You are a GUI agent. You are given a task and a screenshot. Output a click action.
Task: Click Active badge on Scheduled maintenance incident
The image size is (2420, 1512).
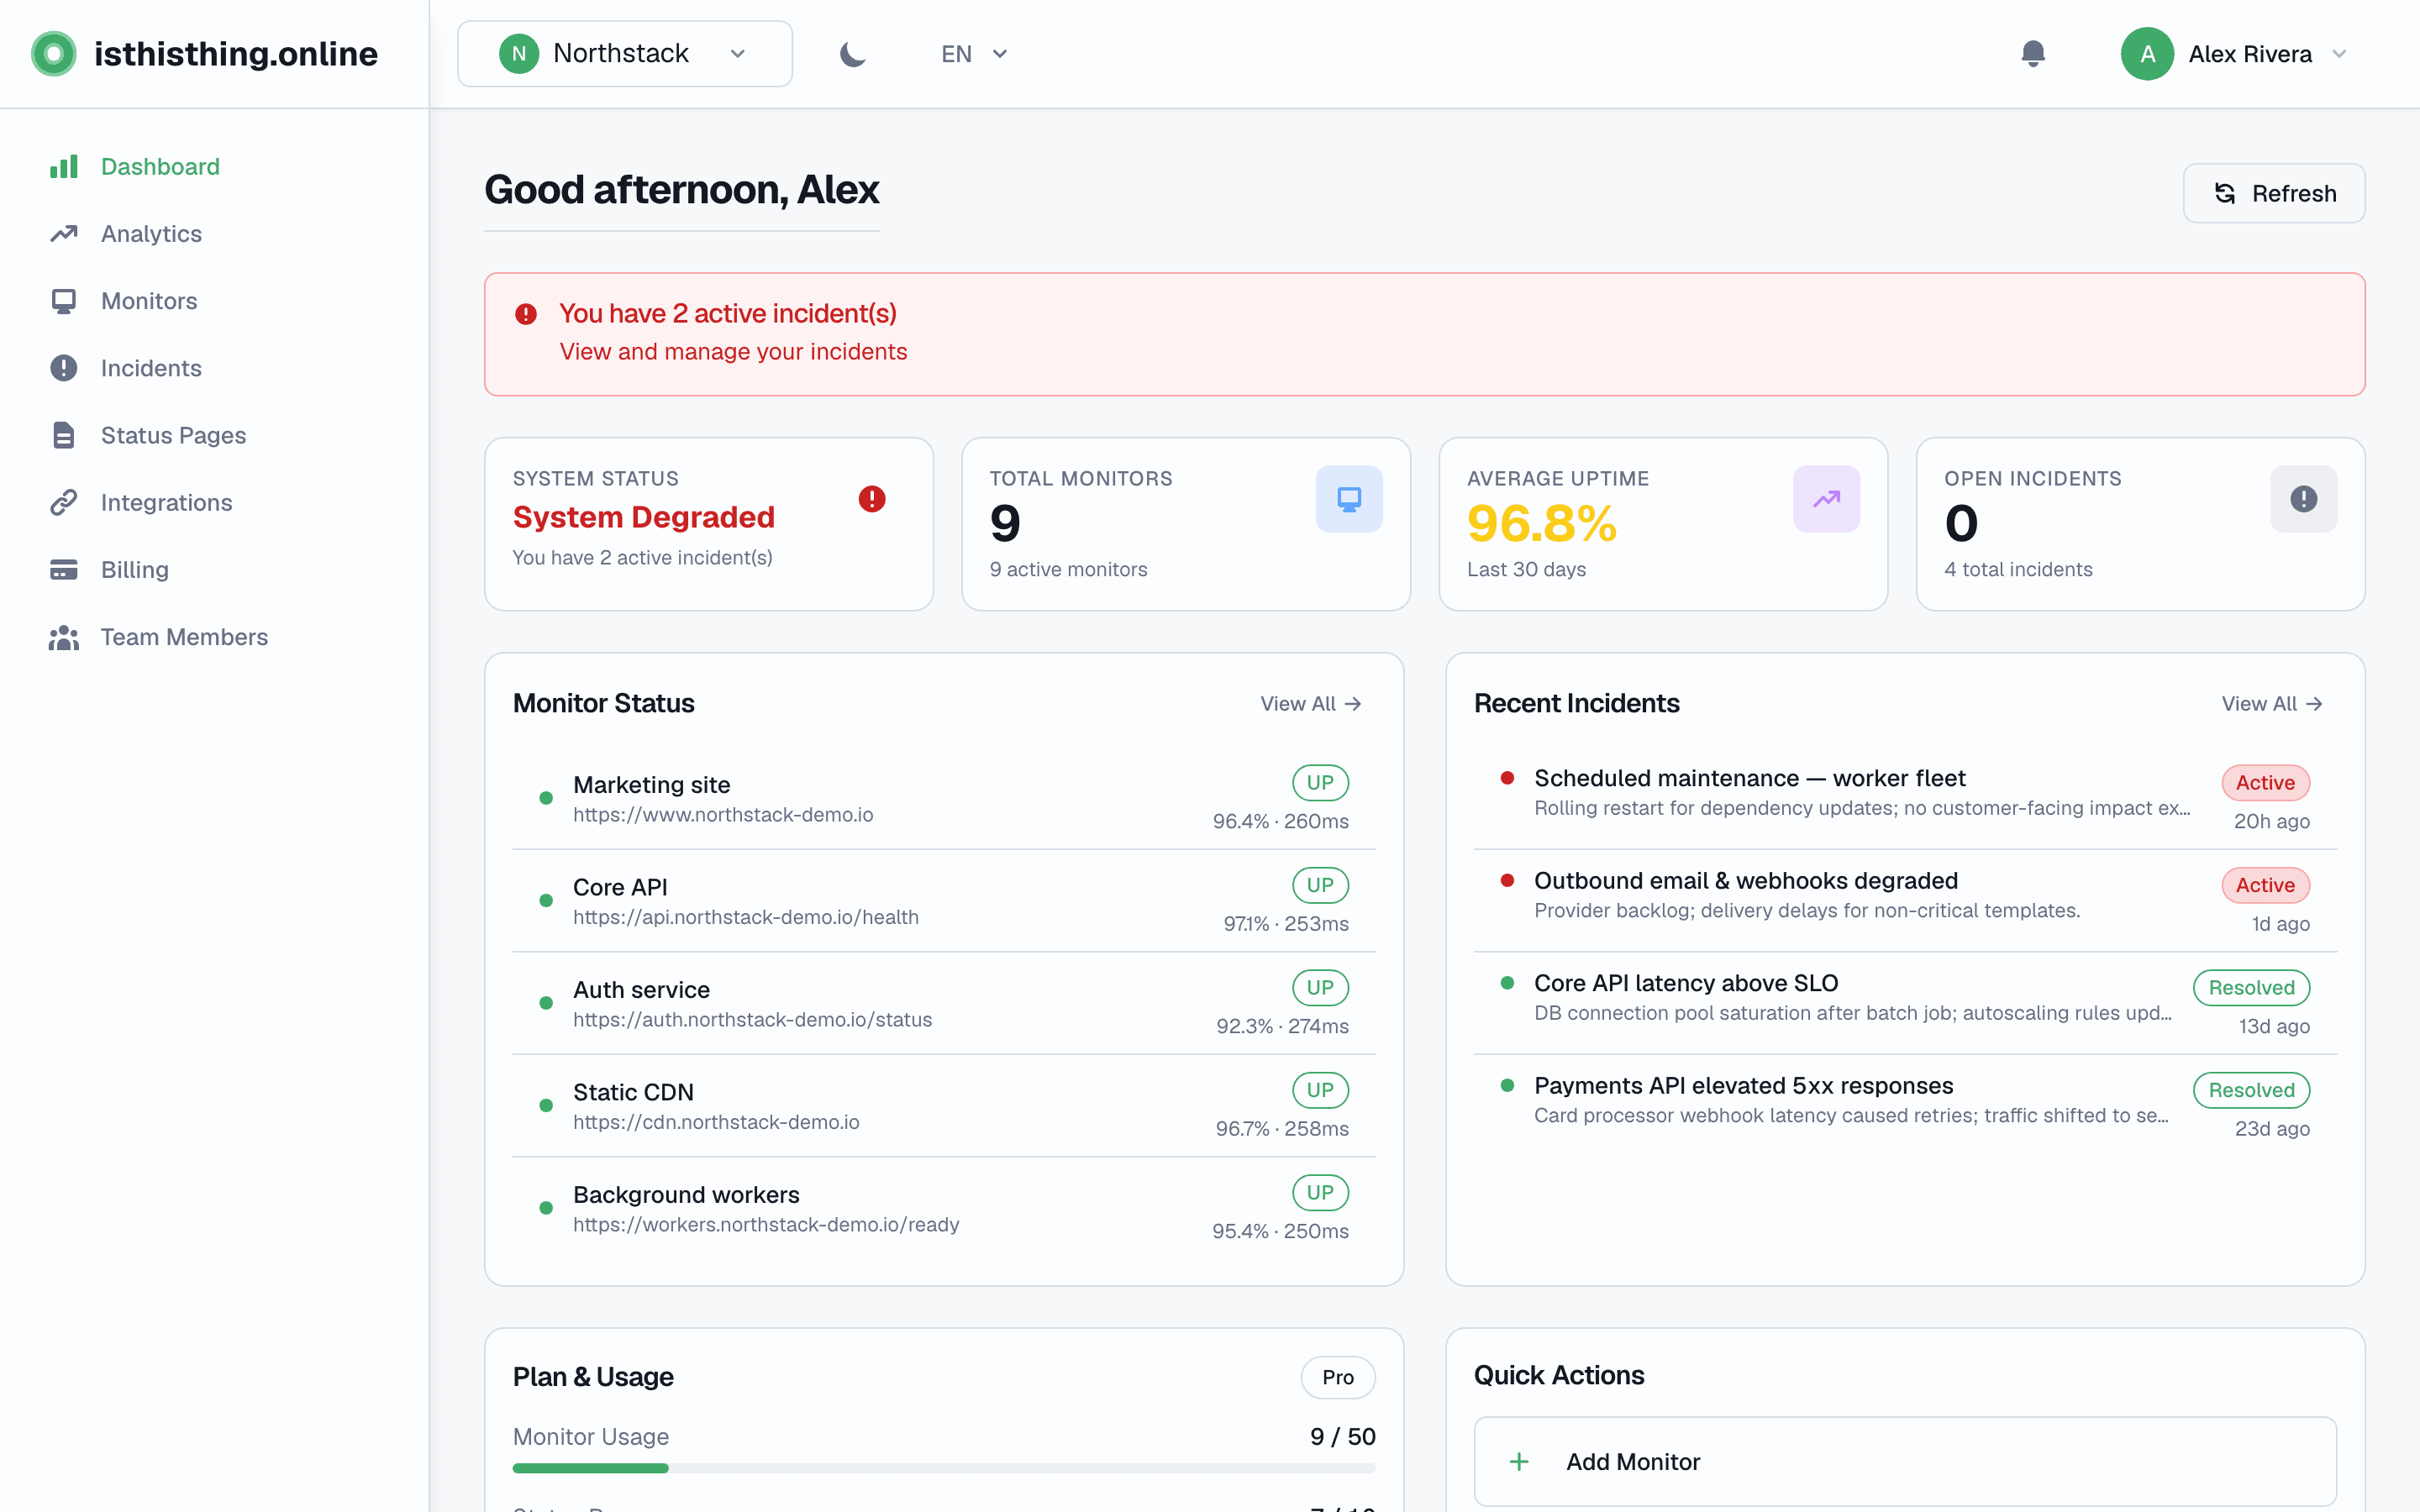click(x=2265, y=783)
